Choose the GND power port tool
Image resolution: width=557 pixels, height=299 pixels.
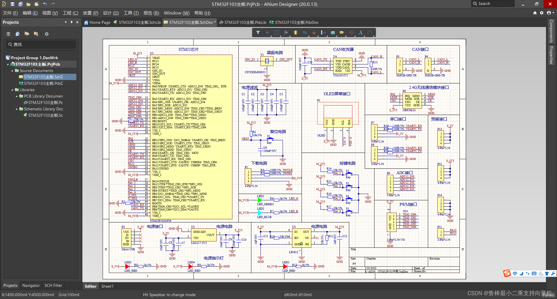pyautogui.click(x=314, y=33)
